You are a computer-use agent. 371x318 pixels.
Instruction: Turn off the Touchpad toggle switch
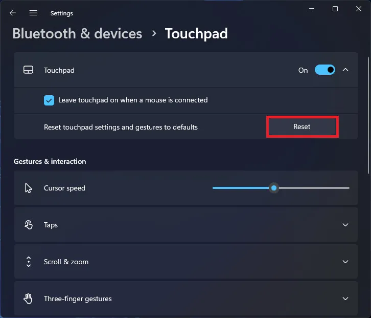tap(324, 70)
